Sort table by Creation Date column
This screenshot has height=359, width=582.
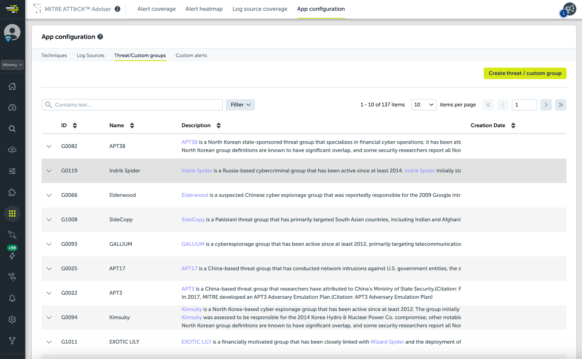[513, 125]
